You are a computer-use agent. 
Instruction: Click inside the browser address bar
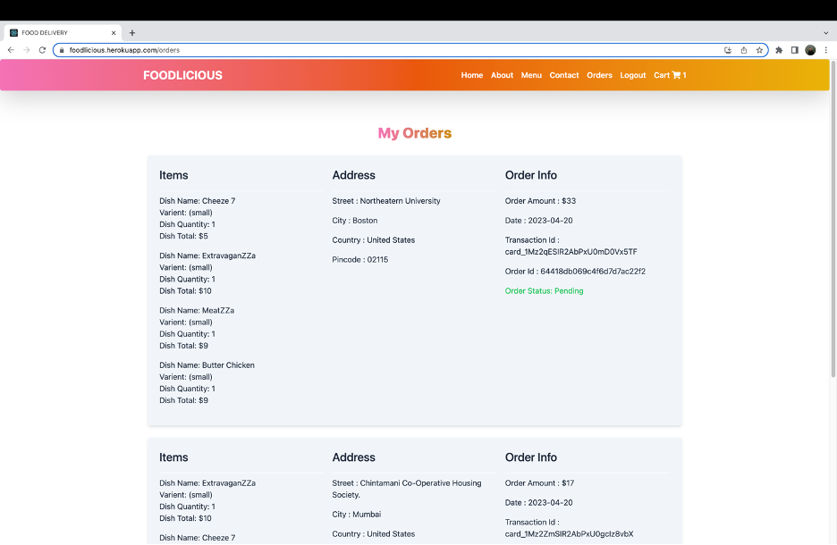pos(268,50)
